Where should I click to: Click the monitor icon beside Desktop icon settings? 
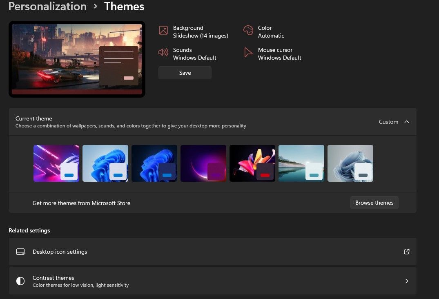(20, 252)
